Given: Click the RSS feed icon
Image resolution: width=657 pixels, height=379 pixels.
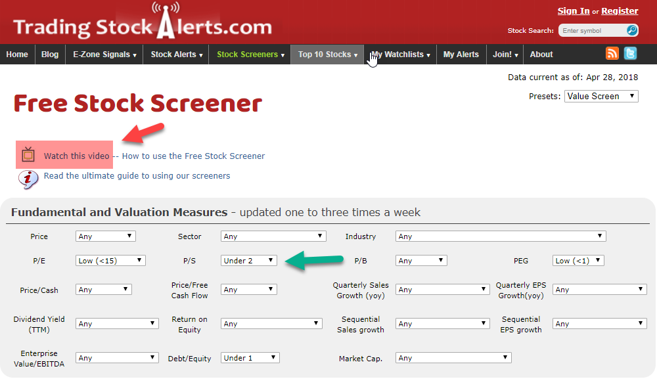Looking at the screenshot, I should click(612, 54).
